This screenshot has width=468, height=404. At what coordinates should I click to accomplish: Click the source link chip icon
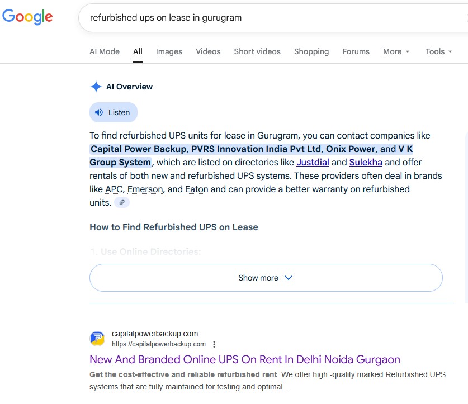click(122, 203)
